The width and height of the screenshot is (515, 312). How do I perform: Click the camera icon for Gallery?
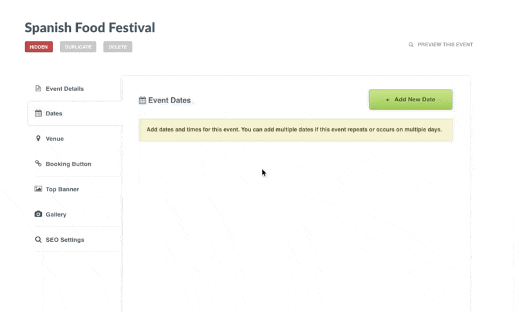tap(38, 214)
